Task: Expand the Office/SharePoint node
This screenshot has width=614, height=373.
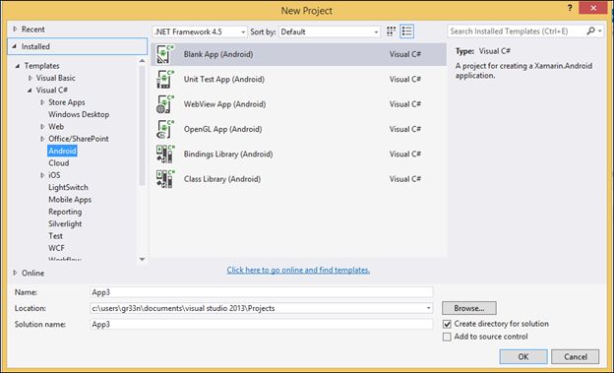Action: pyautogui.click(x=42, y=139)
